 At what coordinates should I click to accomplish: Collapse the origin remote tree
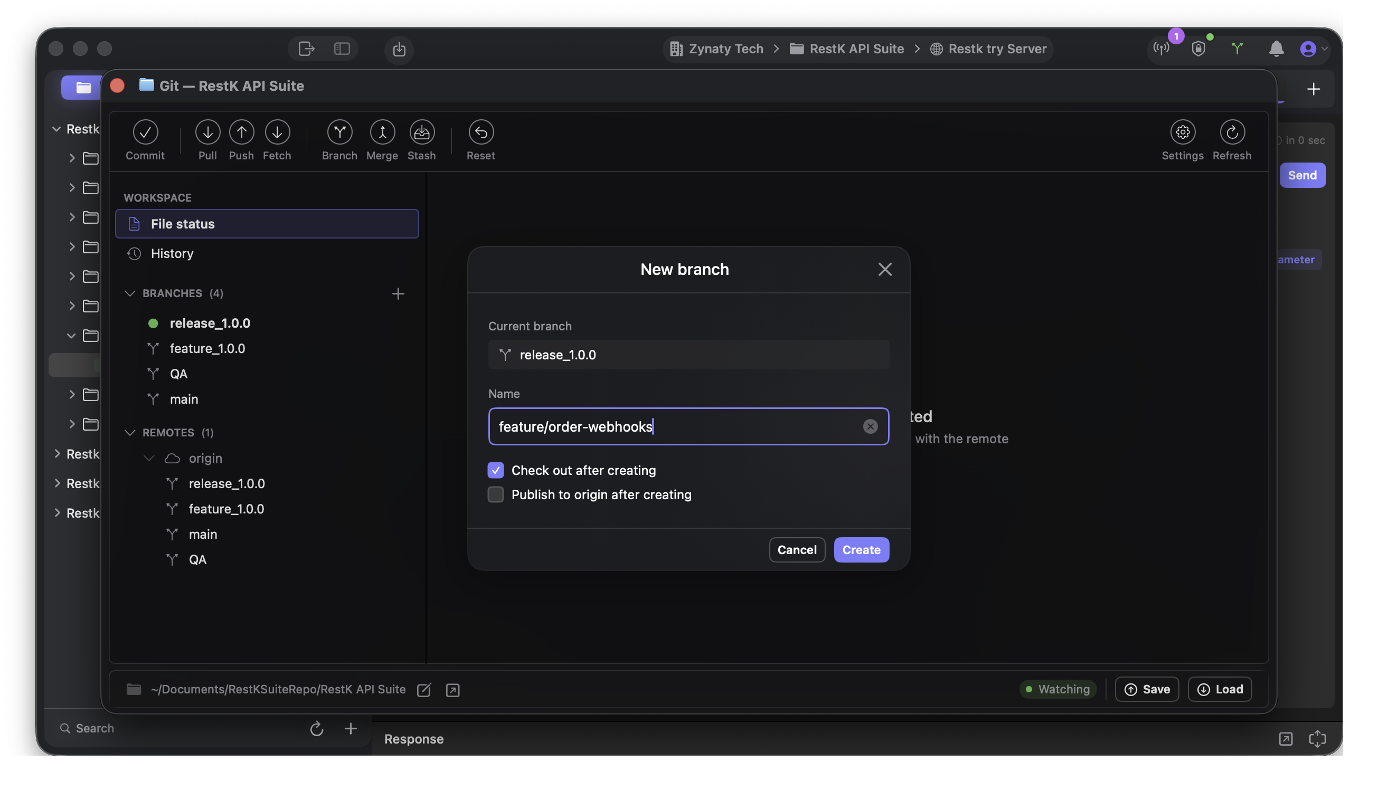pyautogui.click(x=149, y=458)
